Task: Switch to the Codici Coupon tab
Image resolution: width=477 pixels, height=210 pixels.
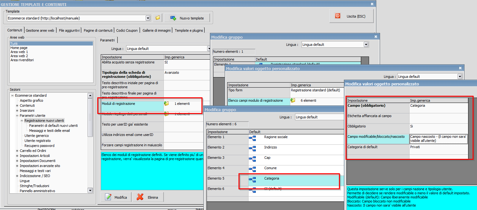Action: pos(127,30)
